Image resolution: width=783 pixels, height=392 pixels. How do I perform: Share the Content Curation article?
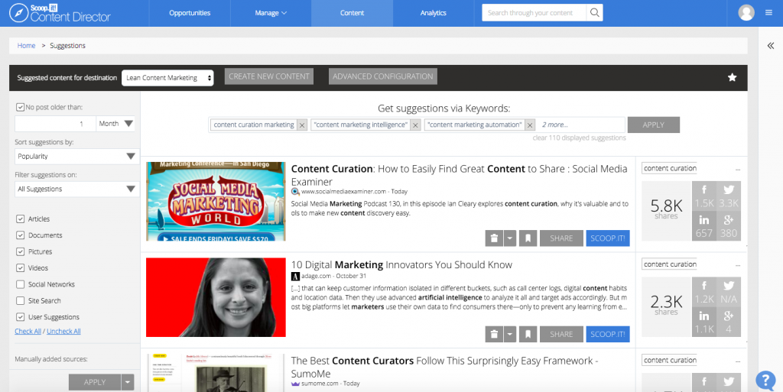[x=561, y=238]
